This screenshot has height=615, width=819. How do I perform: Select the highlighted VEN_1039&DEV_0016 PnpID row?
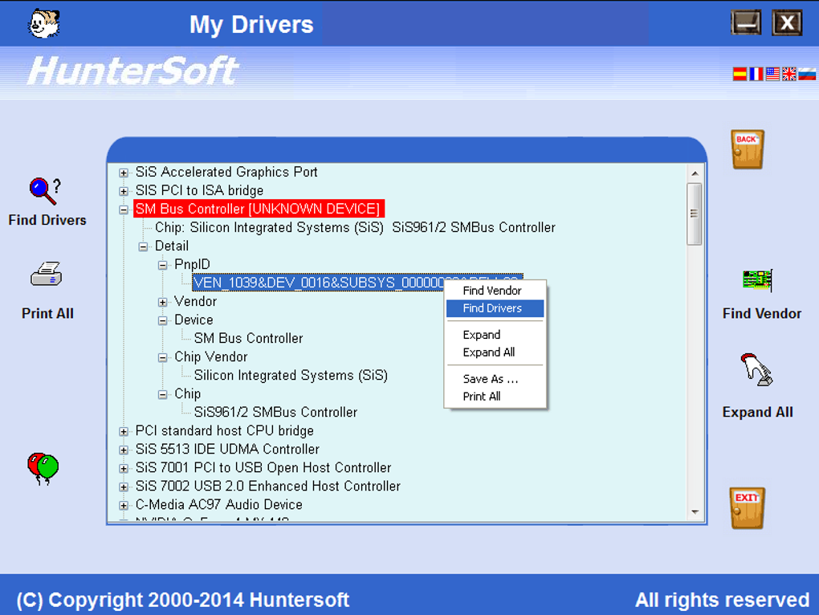(357, 283)
